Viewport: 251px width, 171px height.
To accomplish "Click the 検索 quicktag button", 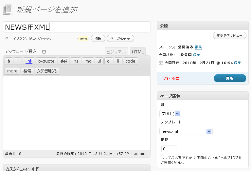I will pos(27,71).
